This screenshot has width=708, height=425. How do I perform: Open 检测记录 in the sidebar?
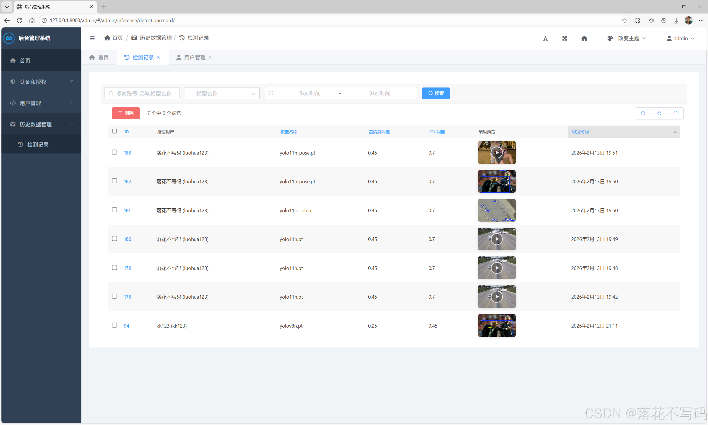[x=38, y=145]
